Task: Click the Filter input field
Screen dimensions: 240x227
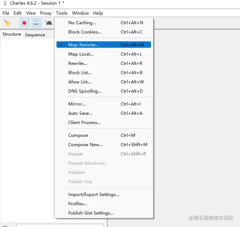Action: click(x=60, y=226)
